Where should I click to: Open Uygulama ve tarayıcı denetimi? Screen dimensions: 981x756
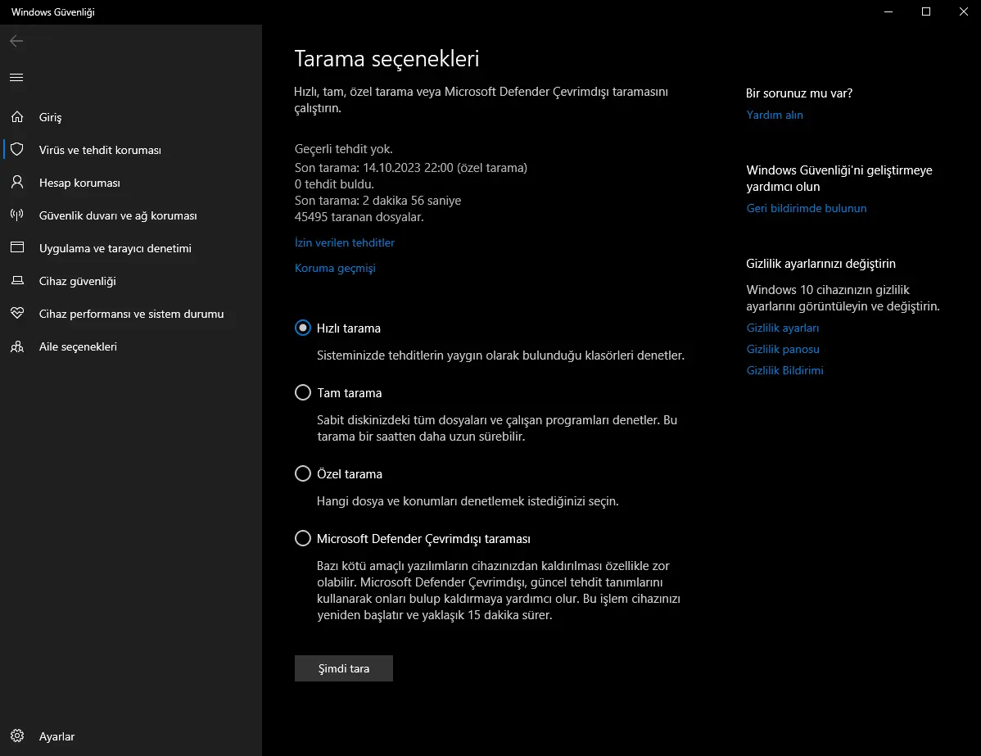131,248
